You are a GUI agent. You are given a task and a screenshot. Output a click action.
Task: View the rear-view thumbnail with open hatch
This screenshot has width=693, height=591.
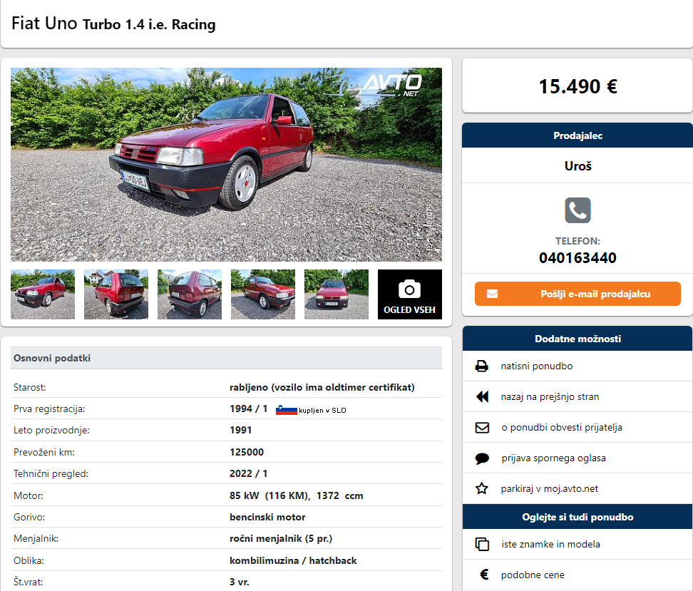click(116, 294)
